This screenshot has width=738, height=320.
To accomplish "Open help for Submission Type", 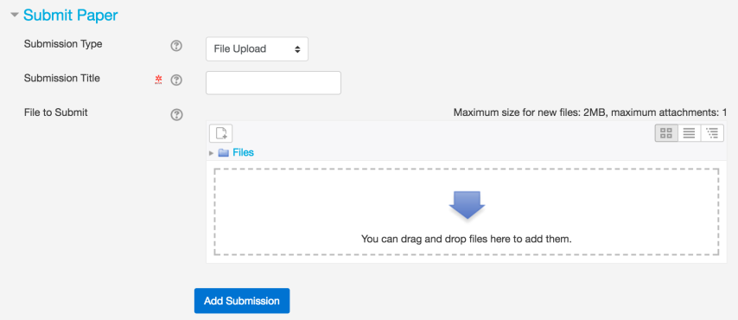I will [x=176, y=46].
